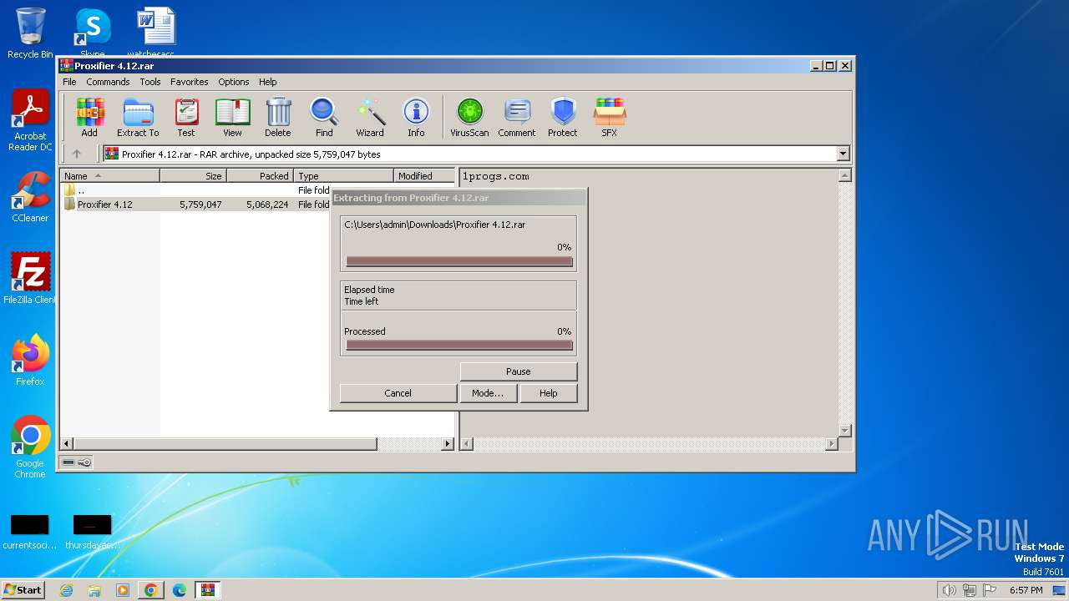Sort by Modified column header

424,176
